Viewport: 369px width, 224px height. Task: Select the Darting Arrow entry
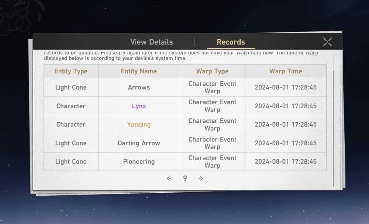[139, 143]
